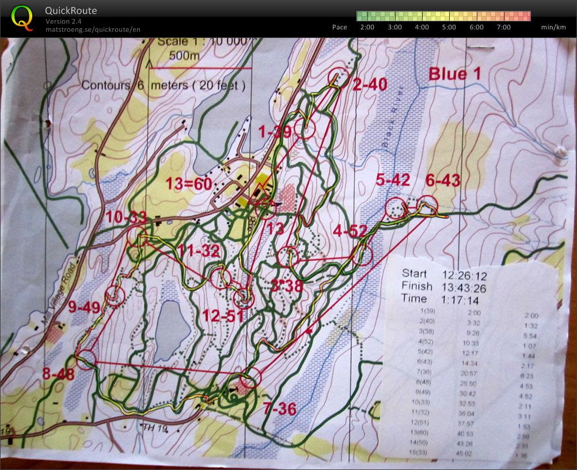Screen dimensions: 577x470
Task: Click the Finish 13:43:26 line
Action: [444, 287]
